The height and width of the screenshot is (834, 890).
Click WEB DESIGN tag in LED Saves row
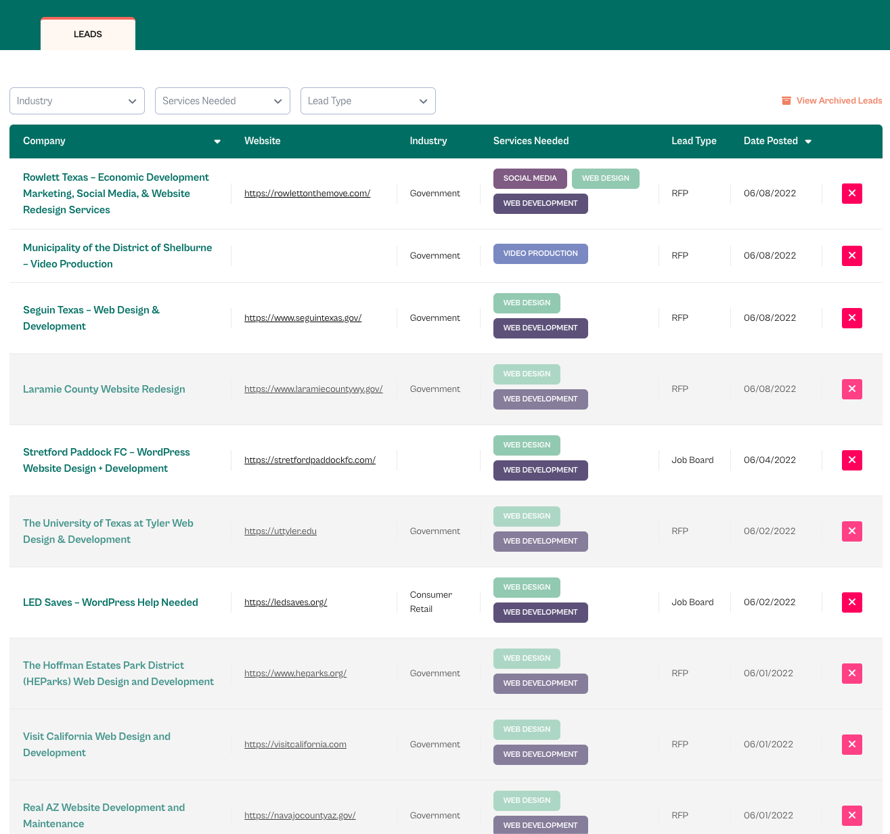pos(527,588)
